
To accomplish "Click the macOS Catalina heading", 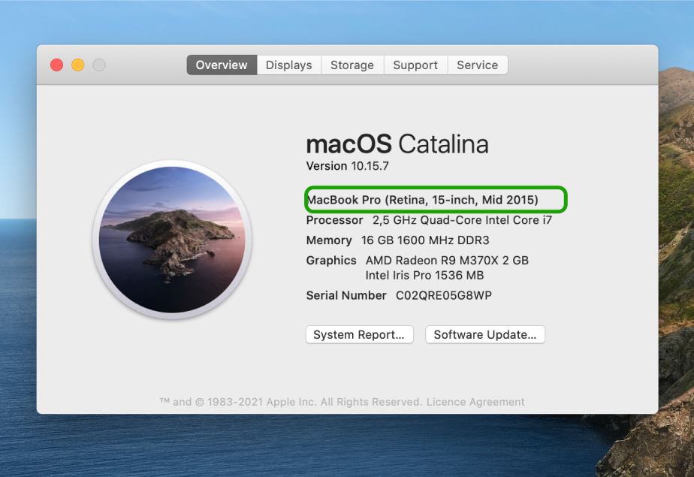I will tap(397, 144).
